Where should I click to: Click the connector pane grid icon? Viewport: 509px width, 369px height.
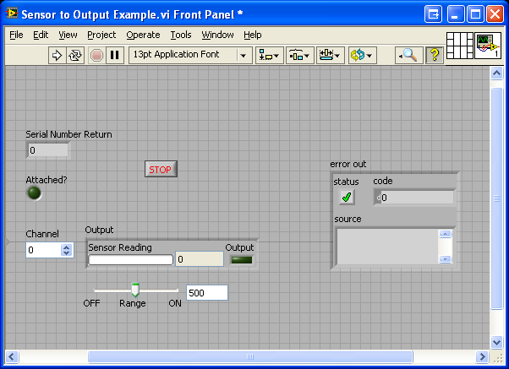460,46
